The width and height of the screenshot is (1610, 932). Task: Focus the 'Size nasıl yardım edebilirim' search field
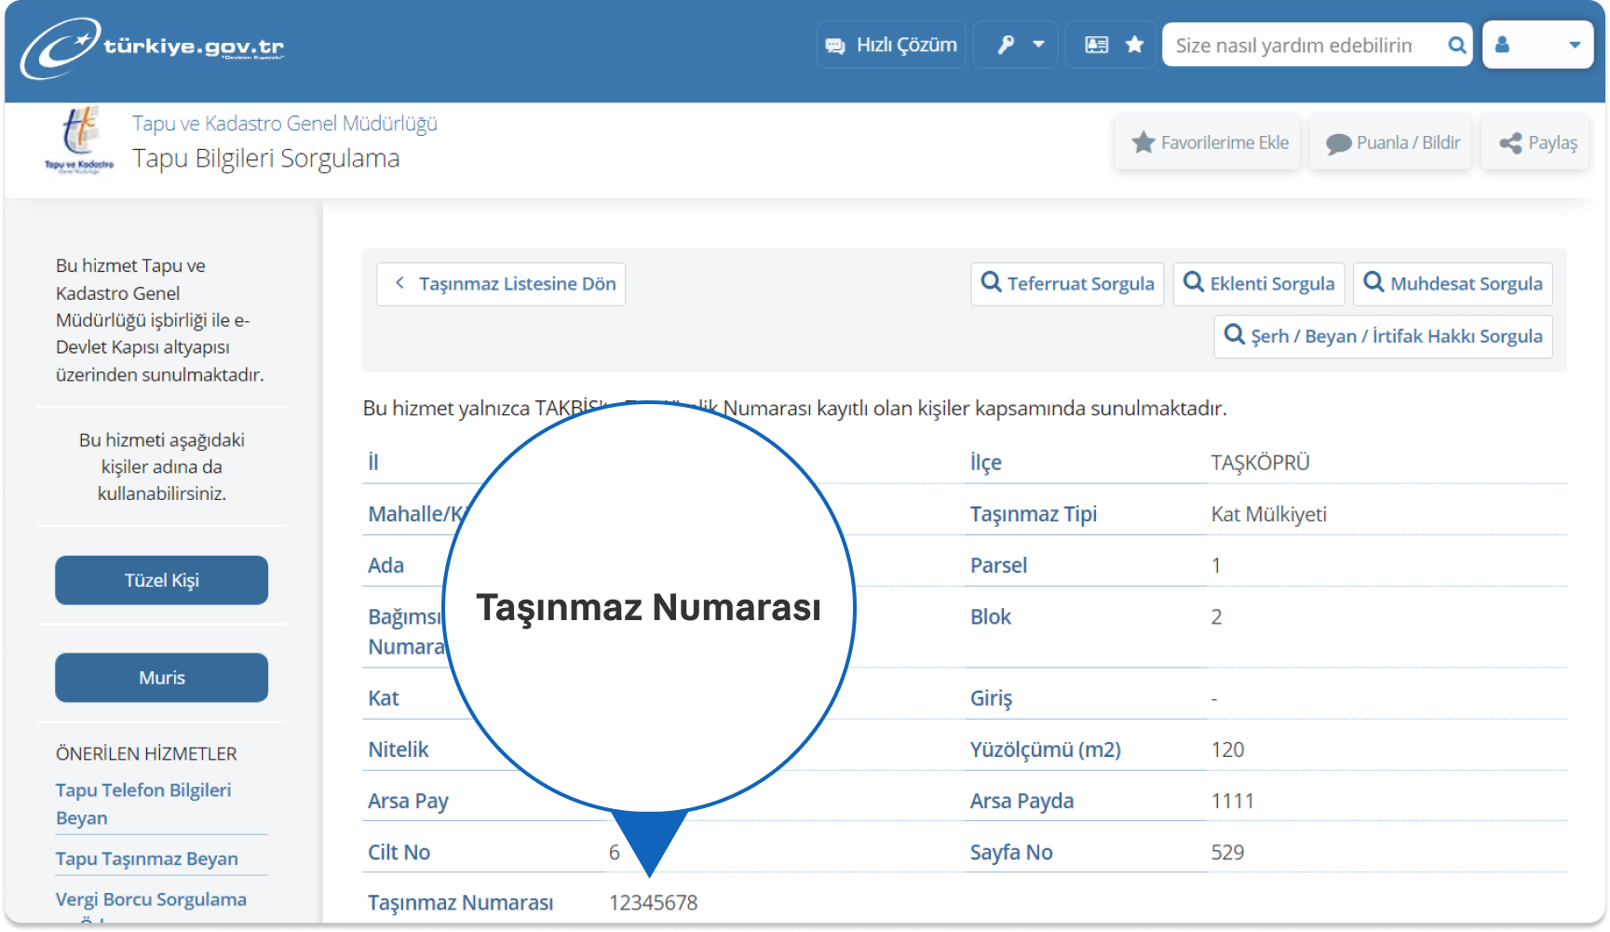1304,45
